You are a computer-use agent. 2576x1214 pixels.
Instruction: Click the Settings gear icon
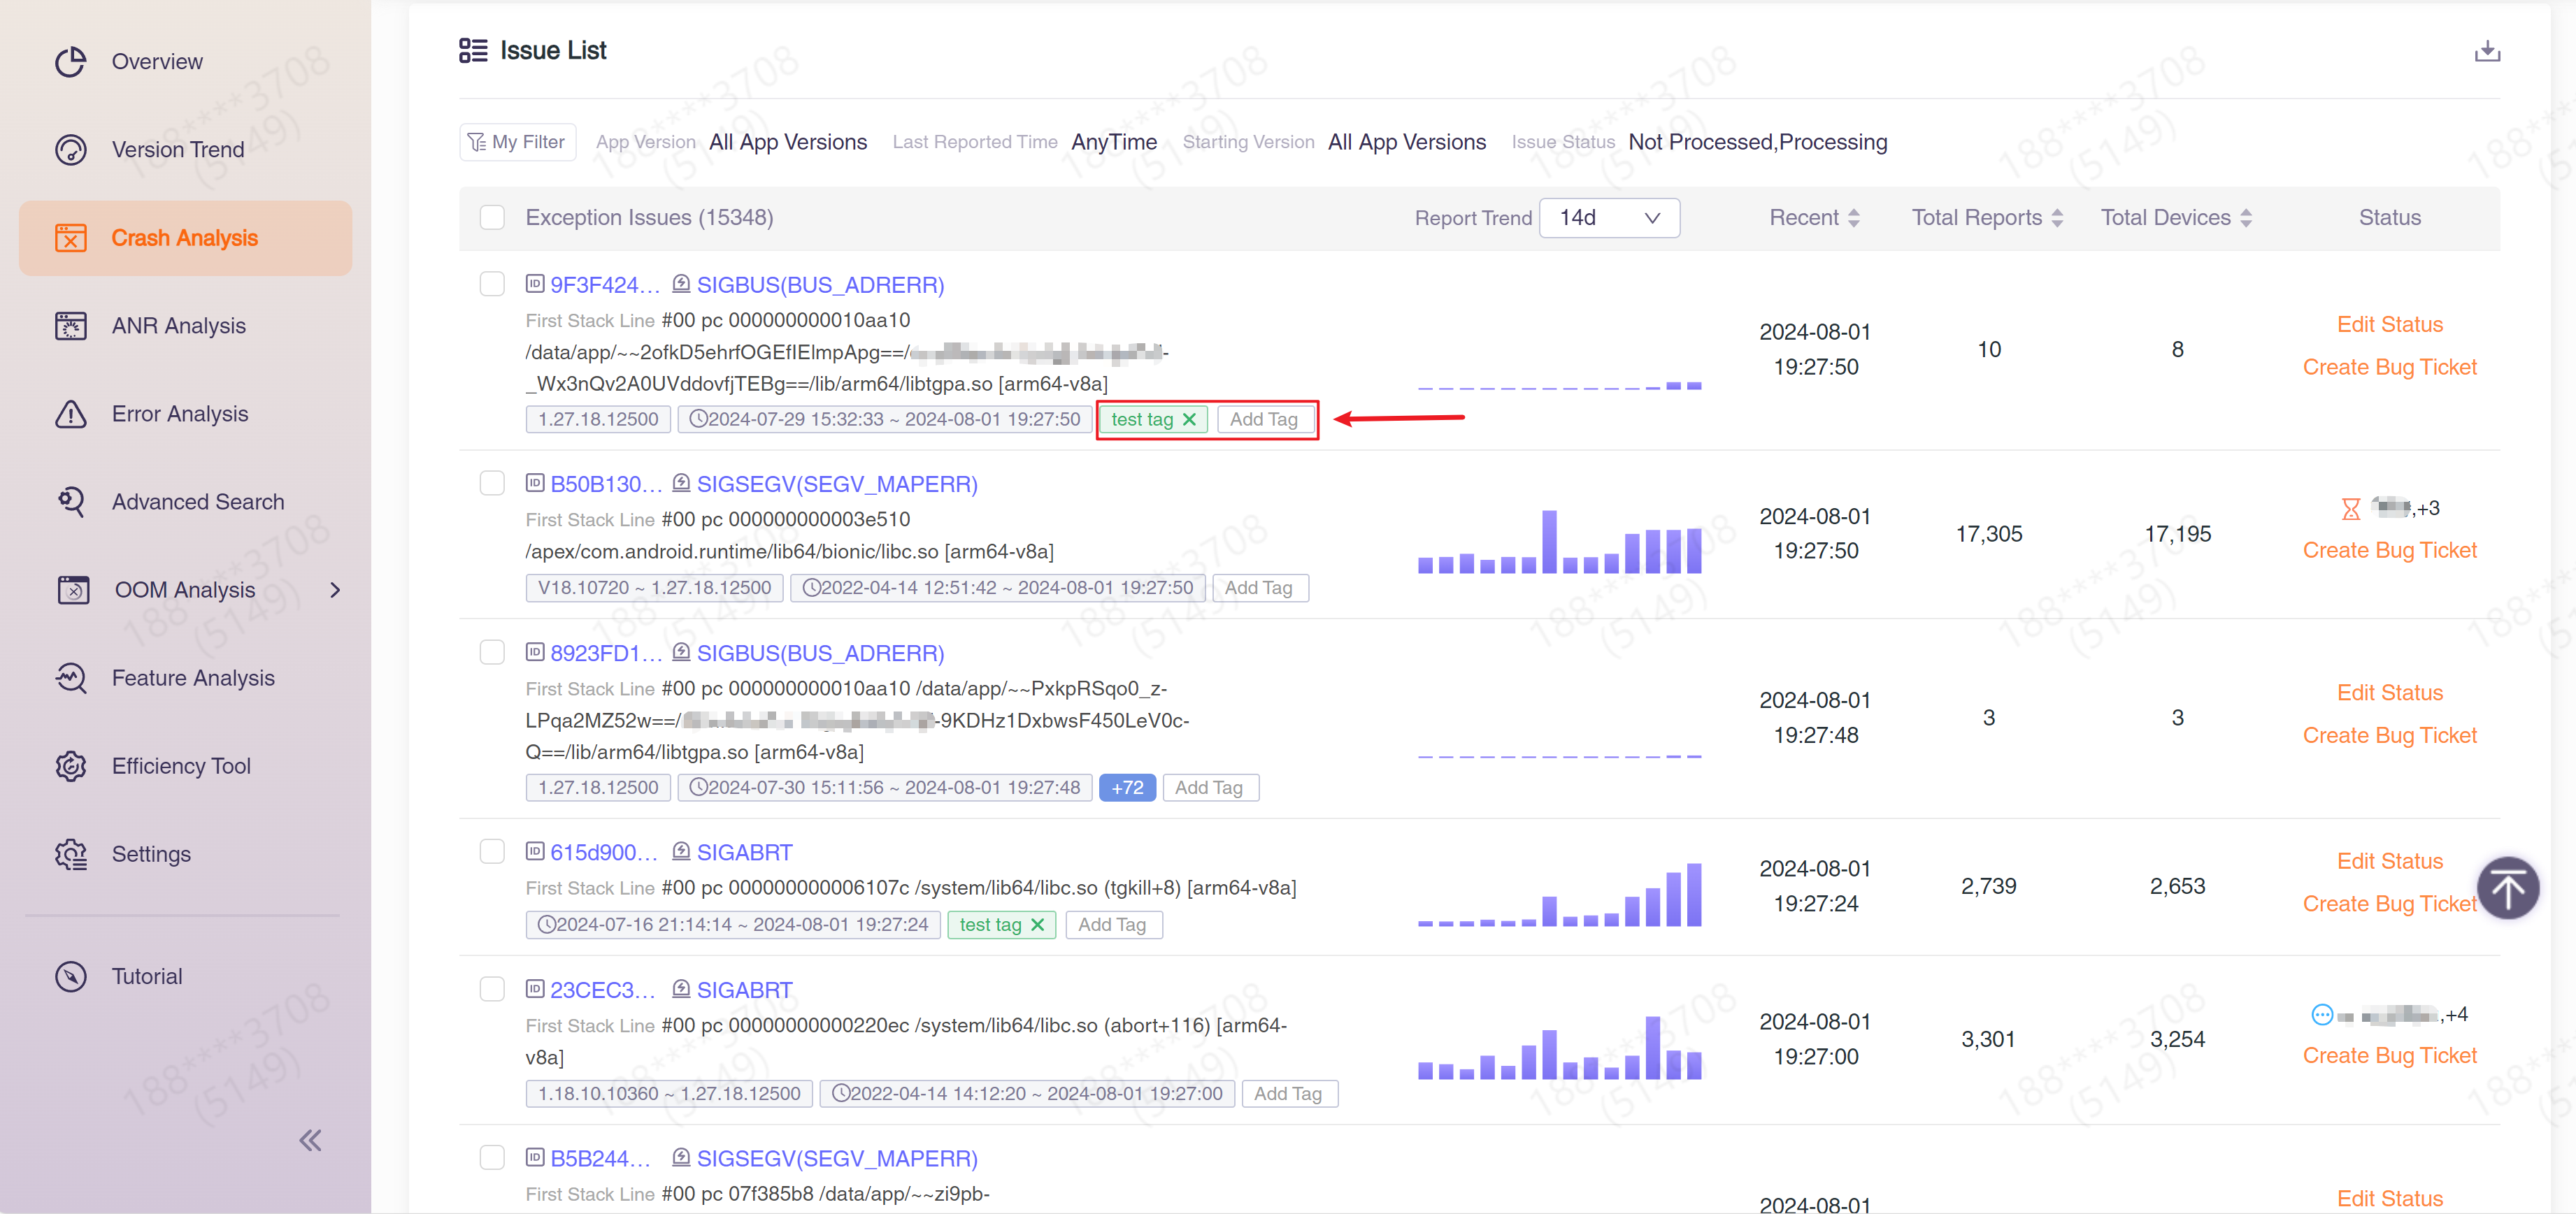coord(70,854)
